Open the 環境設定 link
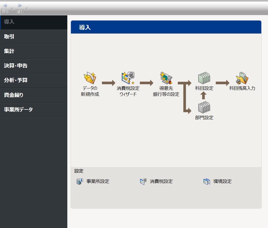The width and height of the screenshot is (268, 228). 222,181
